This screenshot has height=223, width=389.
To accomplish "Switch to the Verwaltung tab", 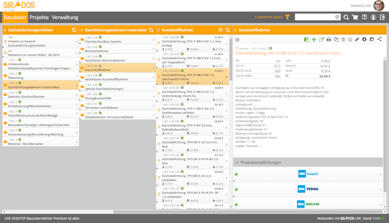I will pyautogui.click(x=65, y=17).
